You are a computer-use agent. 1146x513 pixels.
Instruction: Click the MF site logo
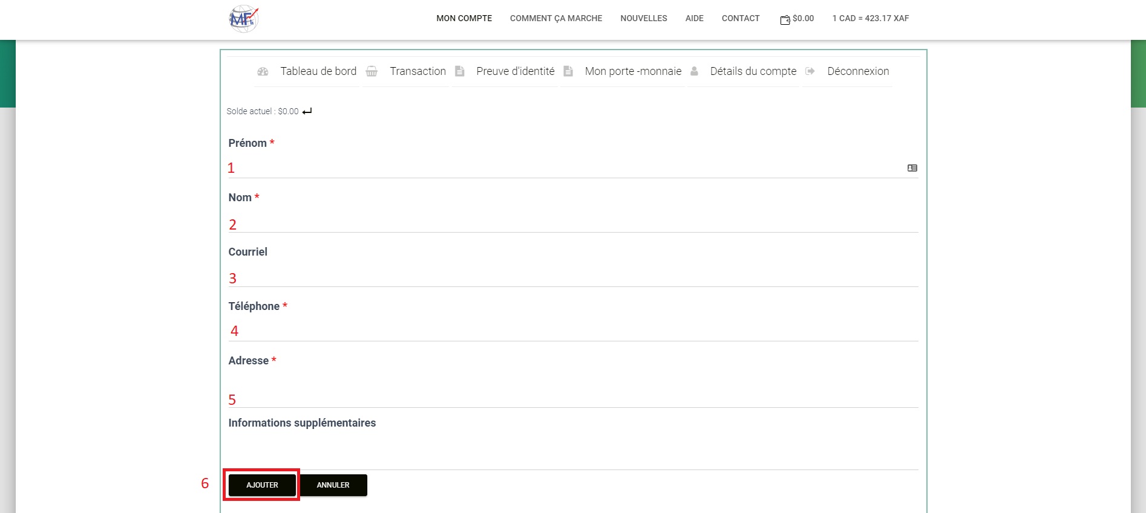[243, 19]
